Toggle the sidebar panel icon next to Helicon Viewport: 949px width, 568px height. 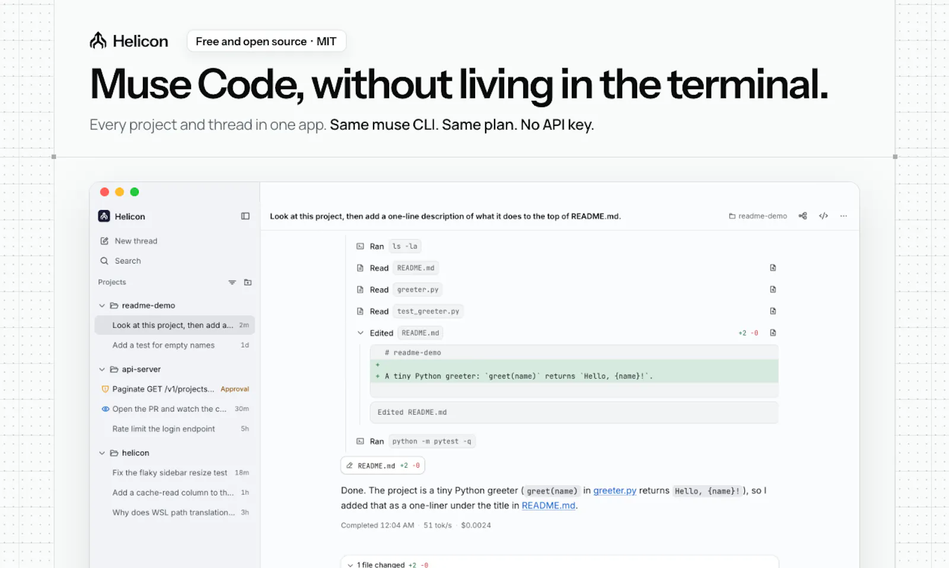pyautogui.click(x=245, y=216)
